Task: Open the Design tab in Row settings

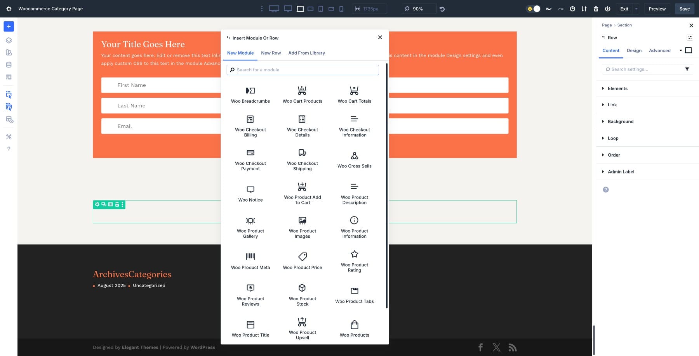Action: click(634, 50)
